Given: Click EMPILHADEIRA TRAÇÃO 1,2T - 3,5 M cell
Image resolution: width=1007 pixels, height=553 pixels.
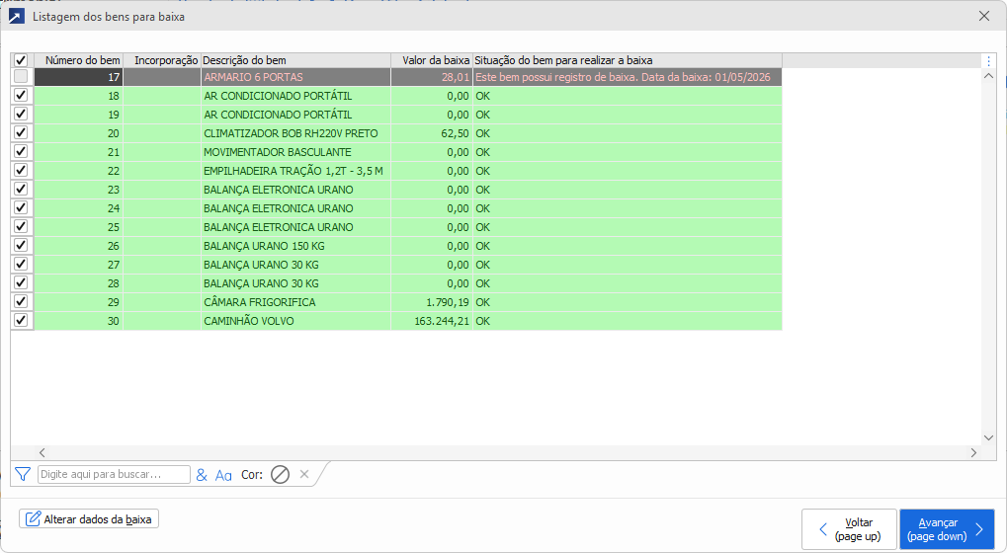Looking at the screenshot, I should tap(296, 171).
